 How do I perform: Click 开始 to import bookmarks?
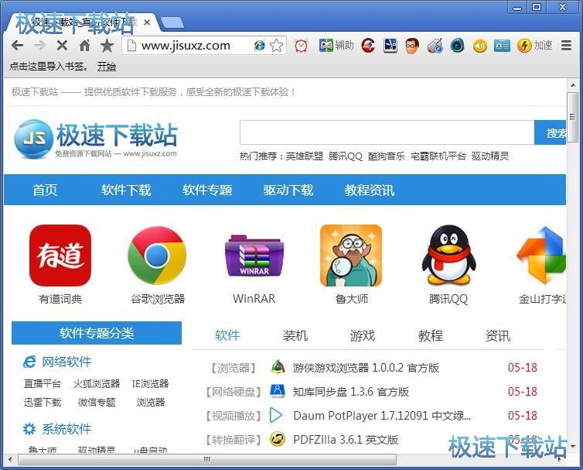[x=107, y=67]
